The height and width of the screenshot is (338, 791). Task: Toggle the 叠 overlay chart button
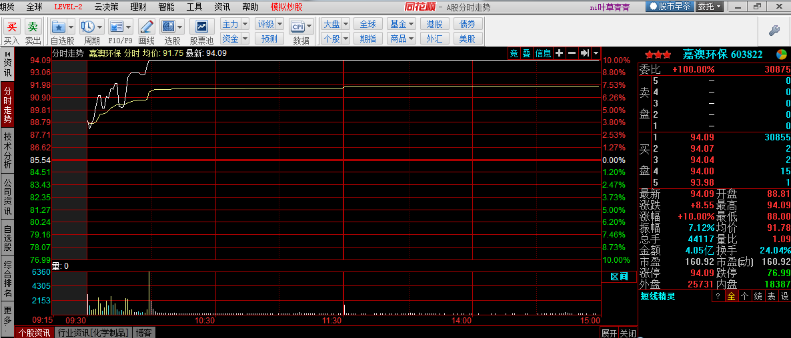(526, 53)
